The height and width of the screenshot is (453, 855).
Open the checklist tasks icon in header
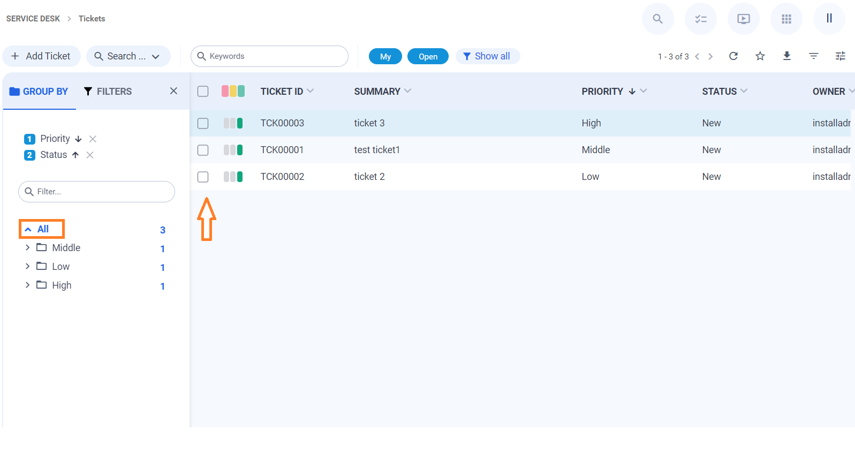click(x=700, y=19)
